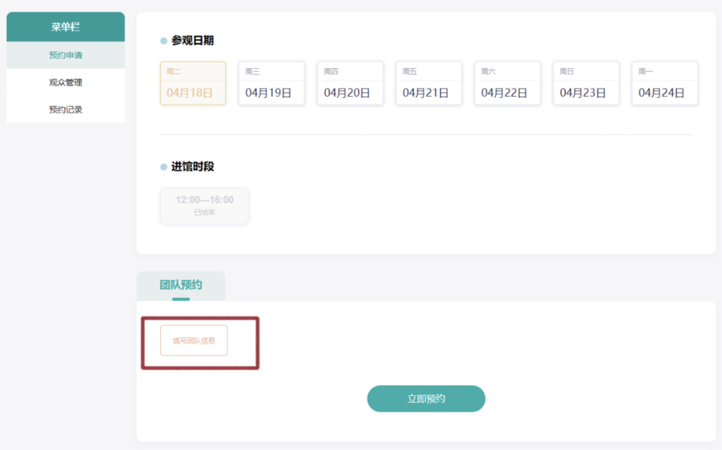Choose 周五 04月21日 as visit date

click(x=428, y=84)
